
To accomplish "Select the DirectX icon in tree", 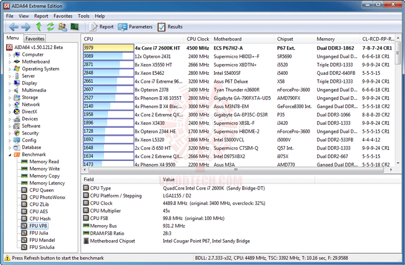I will [17, 111].
